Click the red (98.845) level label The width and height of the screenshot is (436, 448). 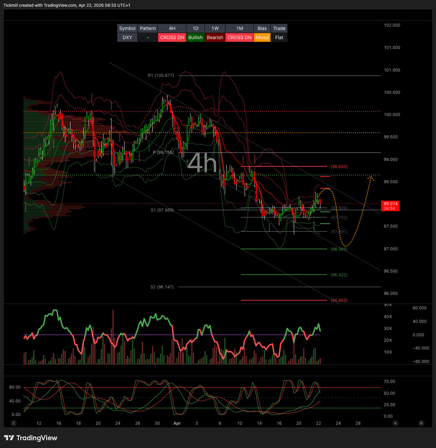click(x=339, y=167)
